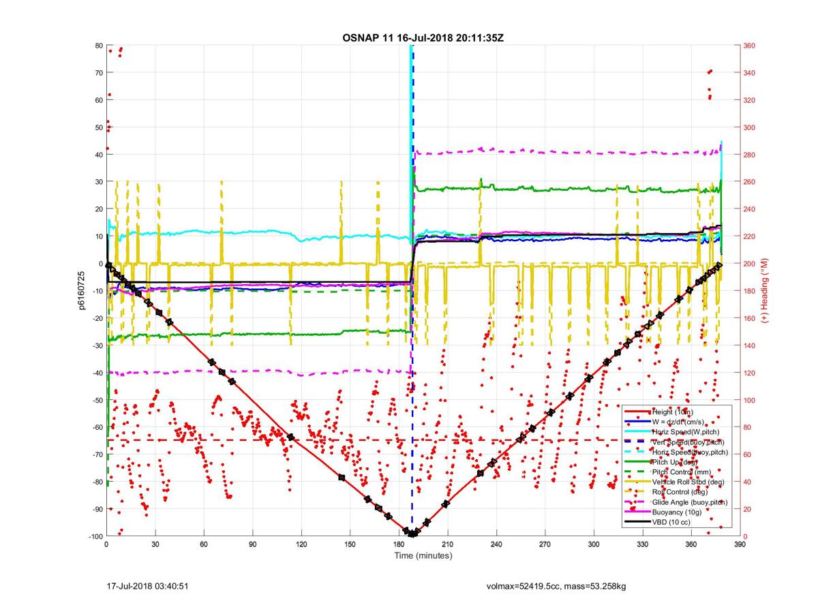Click the "180" tick on the time axis
Screen dimensions: 818x603
(399, 545)
